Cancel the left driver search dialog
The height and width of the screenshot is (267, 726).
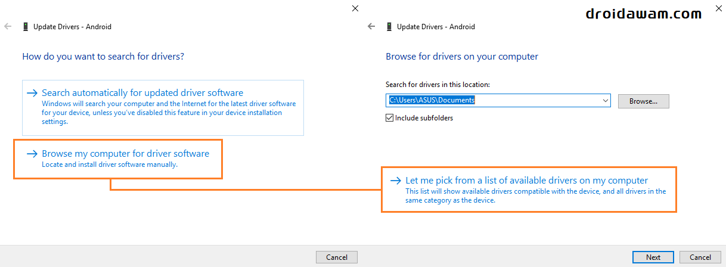pyautogui.click(x=336, y=257)
